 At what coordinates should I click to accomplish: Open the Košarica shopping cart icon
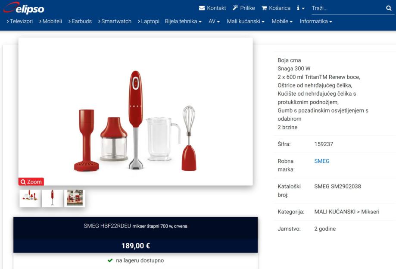point(264,8)
